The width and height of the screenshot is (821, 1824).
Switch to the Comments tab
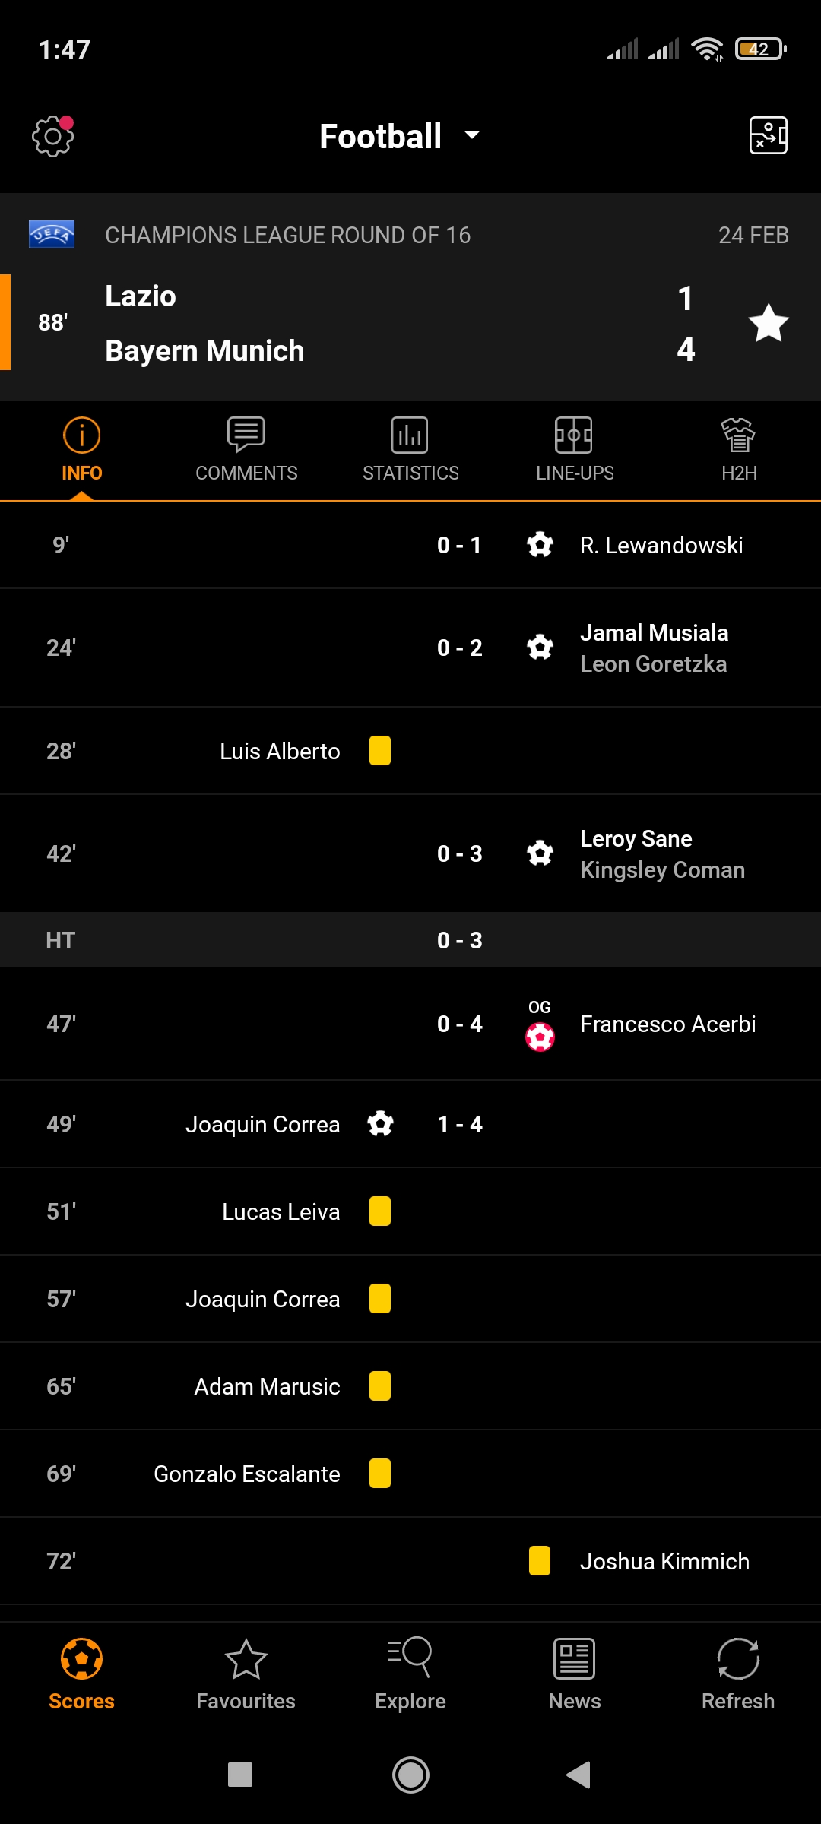coord(246,450)
